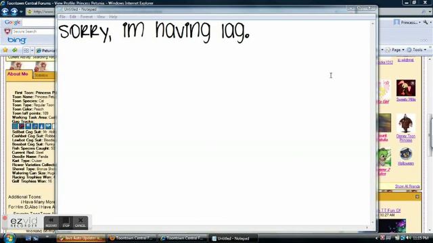
Task: Click the ezvid Restart recording button
Action: point(51,222)
